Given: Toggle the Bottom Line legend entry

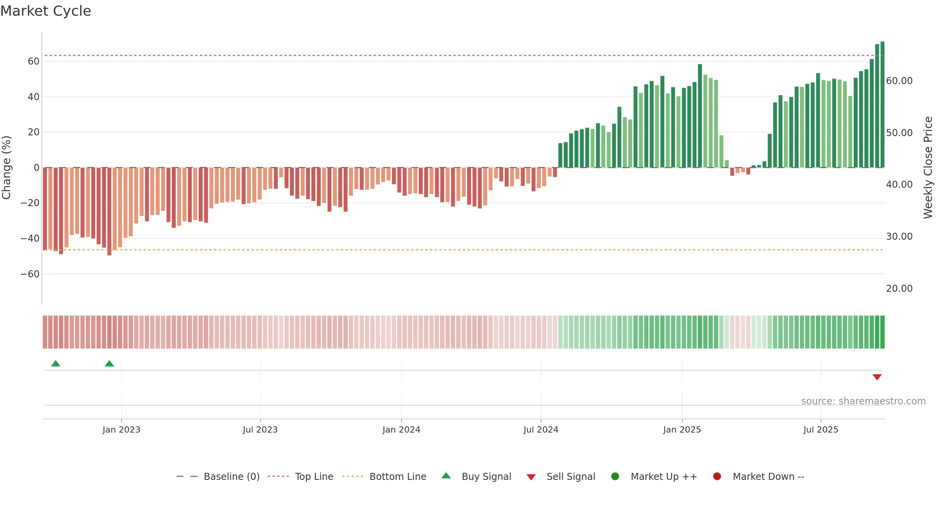Looking at the screenshot, I should (384, 477).
